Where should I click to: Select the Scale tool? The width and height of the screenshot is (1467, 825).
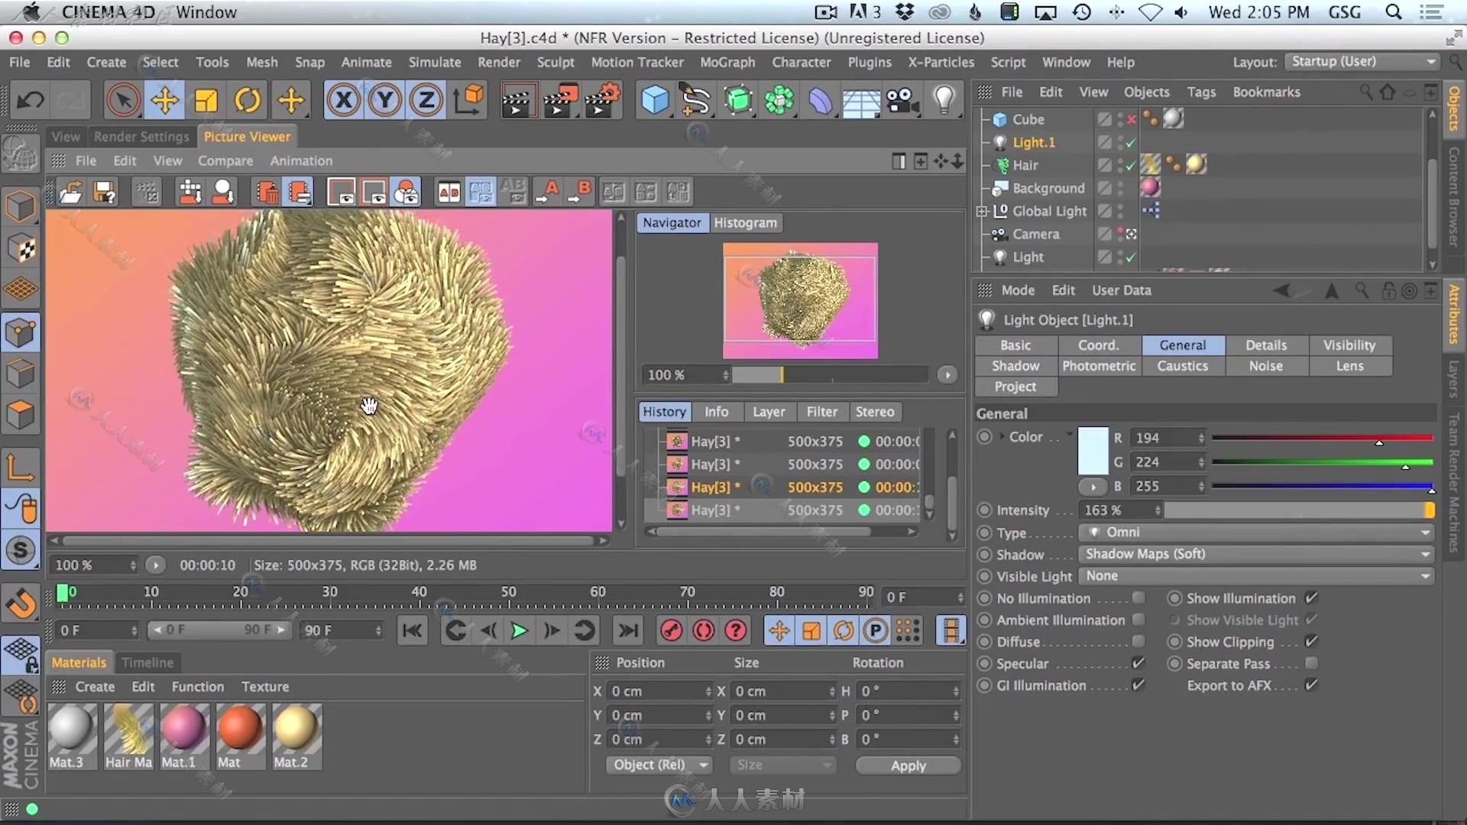206,100
